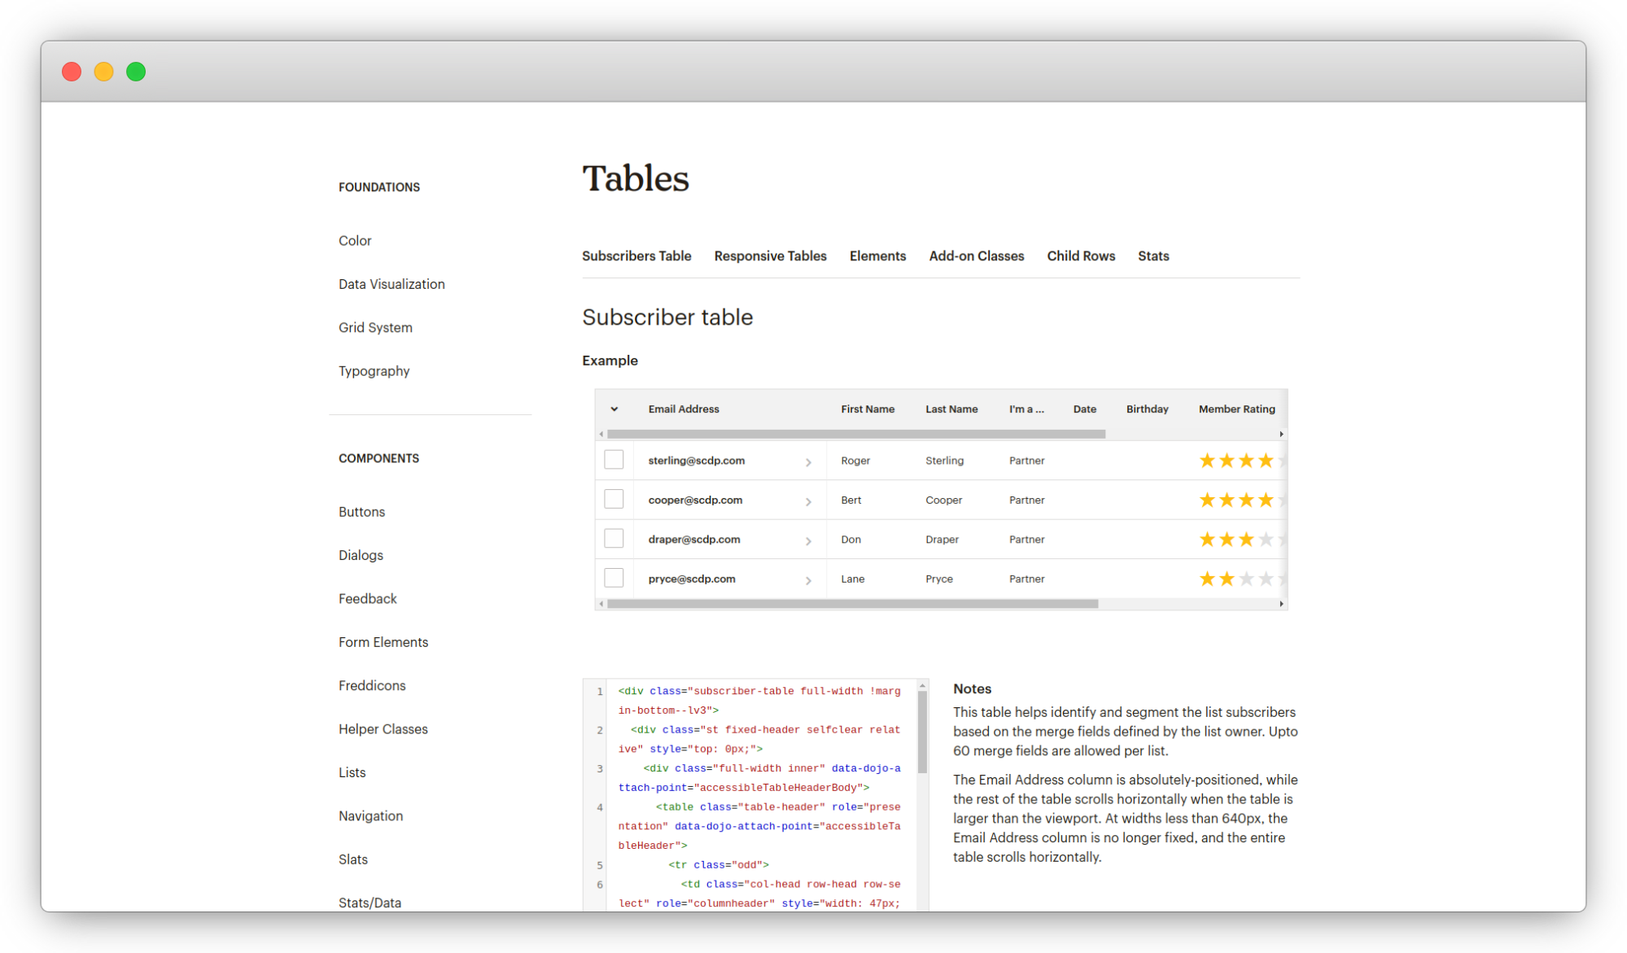Click the chevron beside cooper@scdp.com
Screen dimensions: 1627x953
tap(808, 500)
